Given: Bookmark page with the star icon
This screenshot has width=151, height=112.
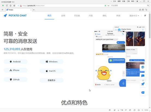Looking at the screenshot, I should point(14,5).
